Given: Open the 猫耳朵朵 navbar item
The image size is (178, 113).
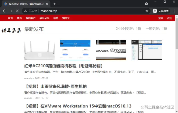Looking at the screenshot, I should click(x=44, y=18).
